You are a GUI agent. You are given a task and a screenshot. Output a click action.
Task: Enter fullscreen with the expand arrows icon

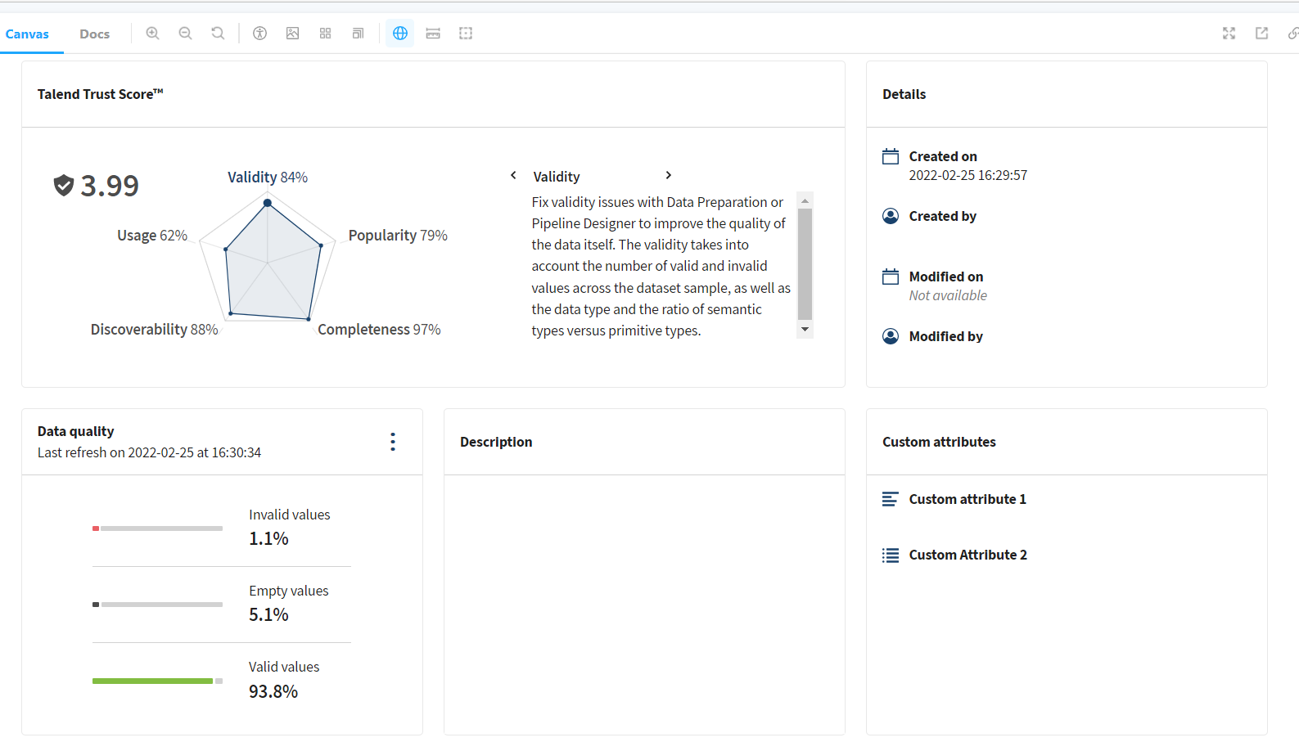pos(1229,34)
